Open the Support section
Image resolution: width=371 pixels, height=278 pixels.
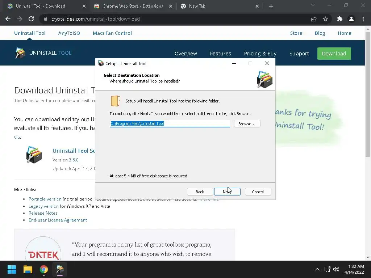coord(299,54)
